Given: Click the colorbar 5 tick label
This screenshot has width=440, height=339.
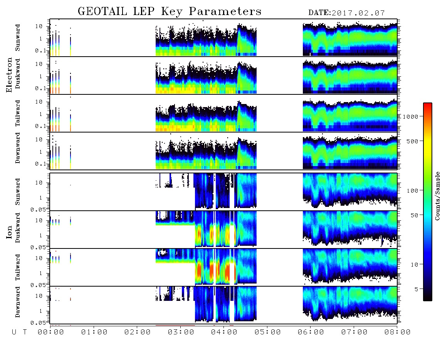Looking at the screenshot, I should [x=416, y=289].
